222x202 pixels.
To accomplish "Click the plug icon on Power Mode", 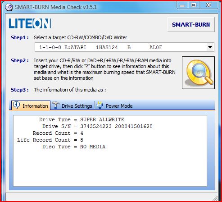I will (100, 105).
